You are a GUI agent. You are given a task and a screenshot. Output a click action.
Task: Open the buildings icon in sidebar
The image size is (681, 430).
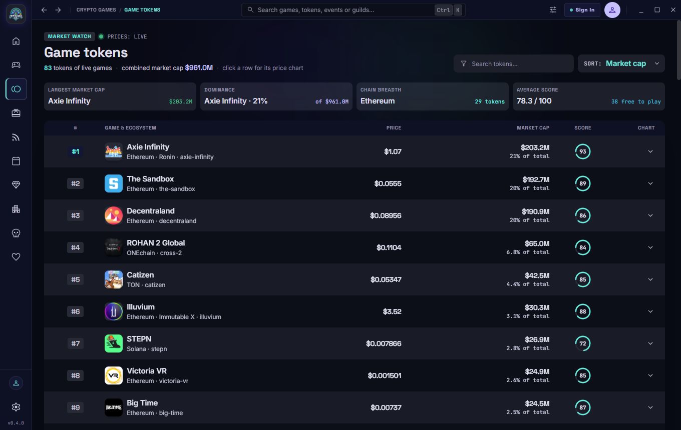point(16,209)
